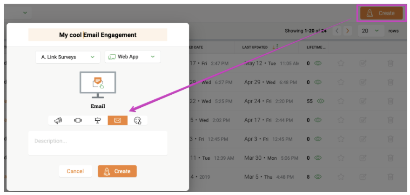
Task: Select the signpost engagement type icon
Action: point(98,120)
